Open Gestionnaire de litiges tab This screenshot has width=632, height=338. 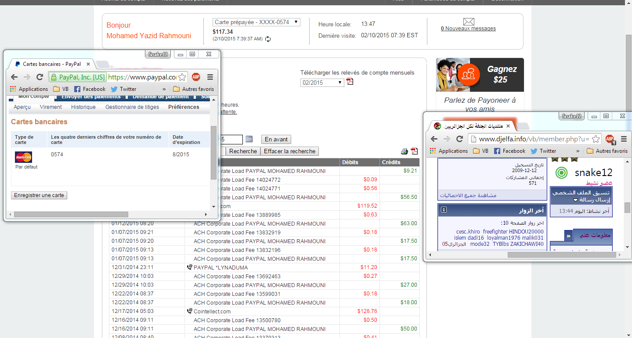point(132,107)
